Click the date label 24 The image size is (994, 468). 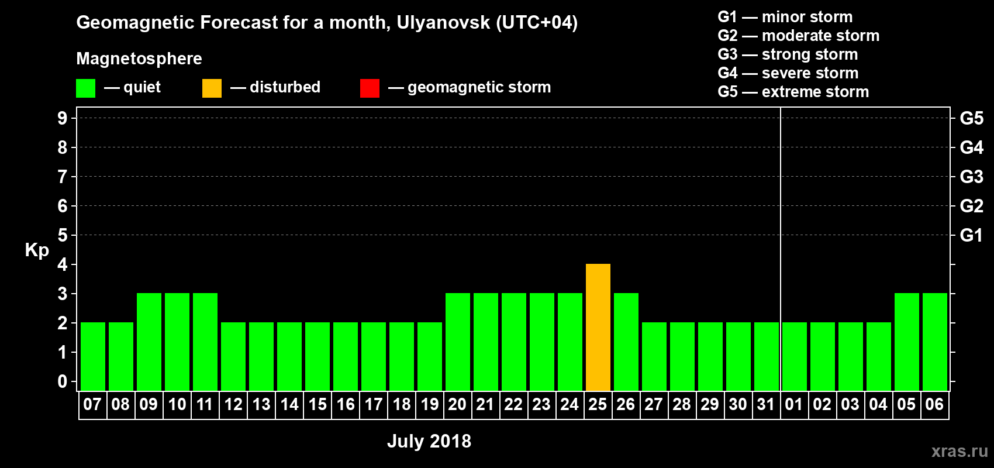(x=570, y=404)
